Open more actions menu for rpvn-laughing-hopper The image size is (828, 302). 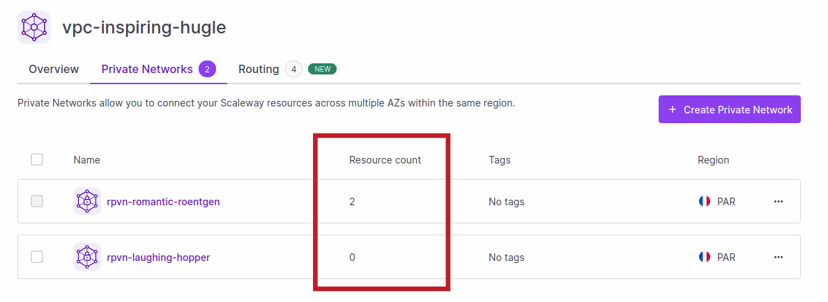coord(778,257)
